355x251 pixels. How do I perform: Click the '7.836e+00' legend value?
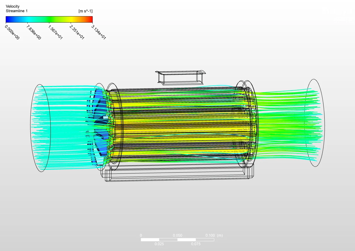click(34, 32)
